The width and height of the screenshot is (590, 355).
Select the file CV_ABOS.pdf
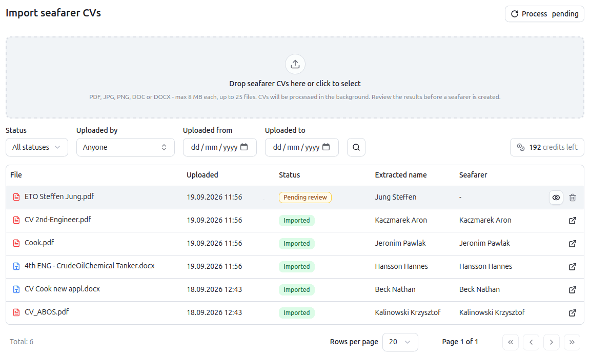[47, 312]
